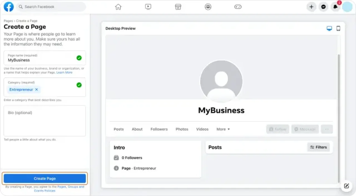The image size is (356, 196).
Task: Select the Followers tab
Action: (159, 129)
